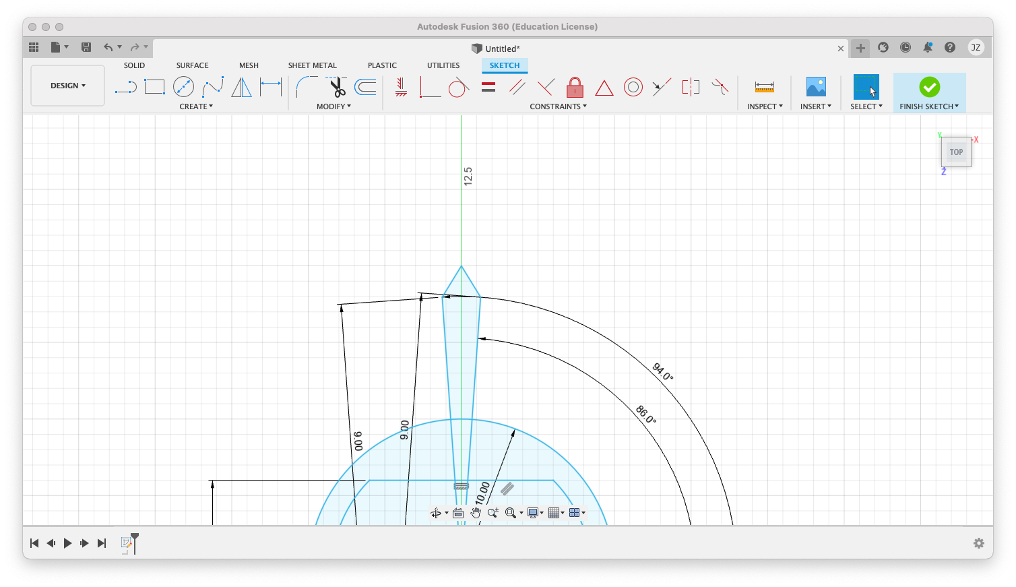
Task: Open timeline settings gear
Action: tap(979, 543)
